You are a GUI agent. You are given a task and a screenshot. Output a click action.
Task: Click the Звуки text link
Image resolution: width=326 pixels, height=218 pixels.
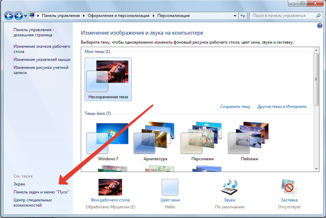(230, 200)
